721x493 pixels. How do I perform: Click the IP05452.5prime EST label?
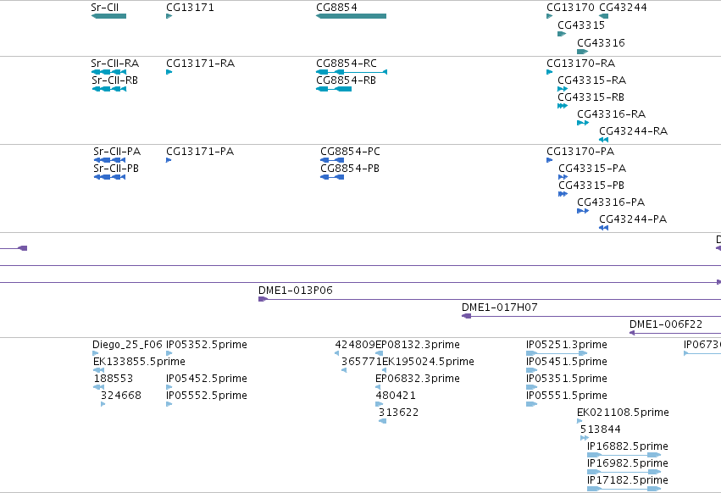pos(207,379)
